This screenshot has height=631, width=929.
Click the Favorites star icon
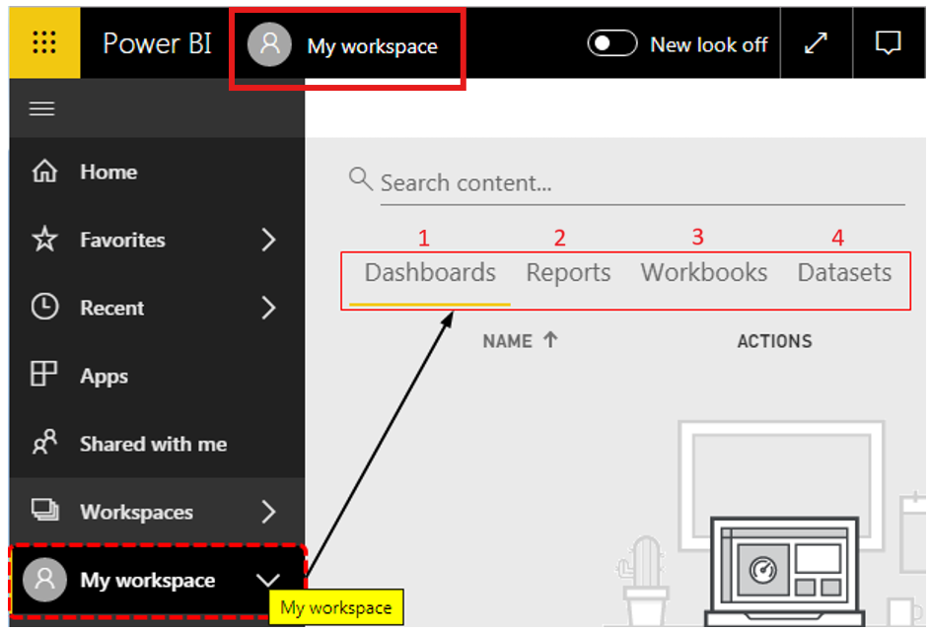pyautogui.click(x=45, y=240)
